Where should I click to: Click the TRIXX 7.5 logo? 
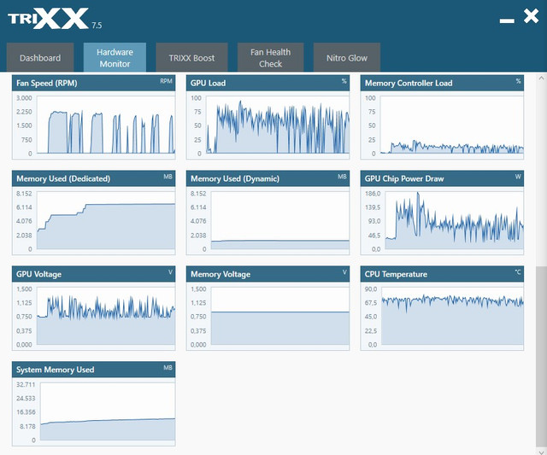(x=55, y=19)
